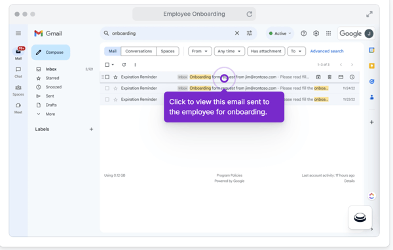
Task: Star the first Expiration Reminder email
Action: point(115,77)
